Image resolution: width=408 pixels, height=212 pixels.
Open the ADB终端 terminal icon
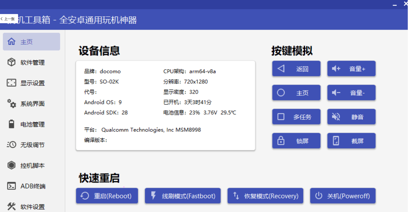tap(11, 186)
